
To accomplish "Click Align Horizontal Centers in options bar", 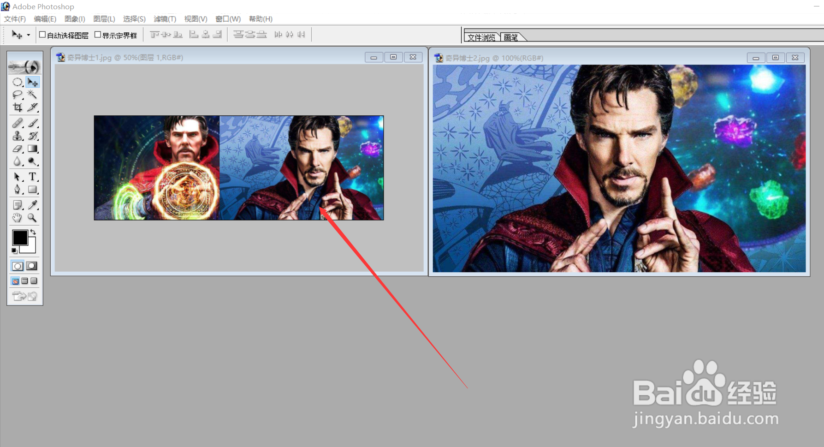I will (x=206, y=35).
